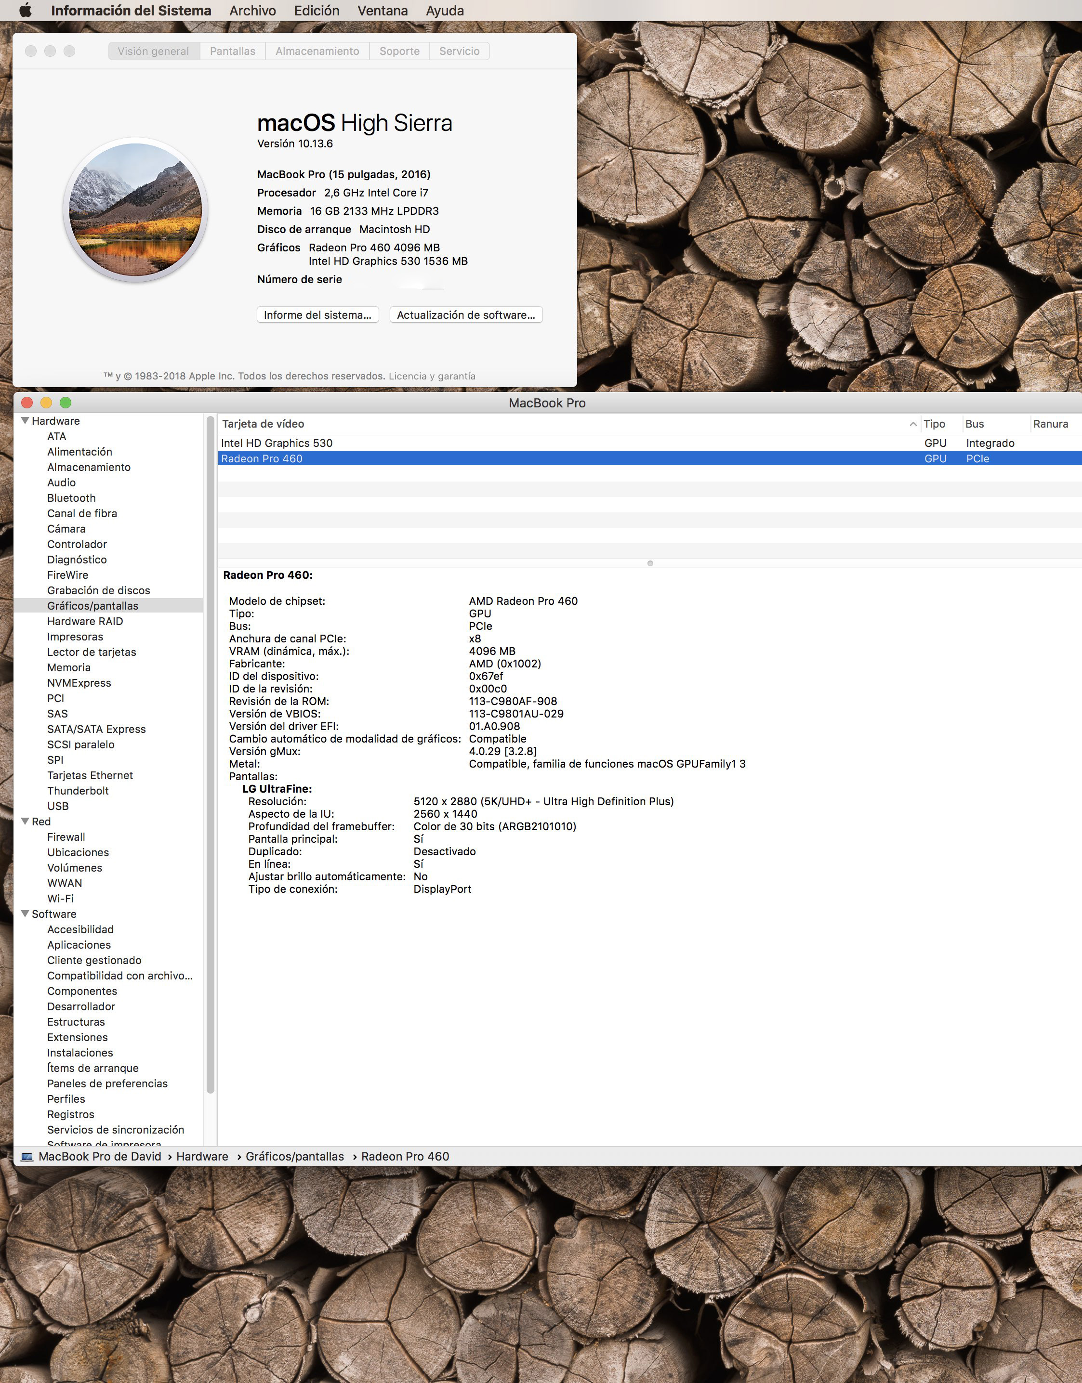Viewport: 1082px width, 1383px height.
Task: Select Wi-Fi under Red
Action: [x=60, y=899]
